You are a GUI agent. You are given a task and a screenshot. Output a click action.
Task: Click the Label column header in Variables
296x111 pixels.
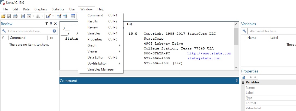(283, 38)
